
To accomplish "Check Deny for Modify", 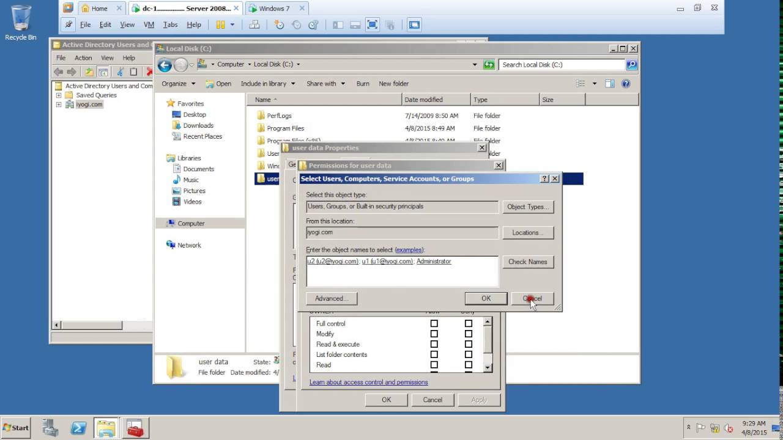I will 468,334.
